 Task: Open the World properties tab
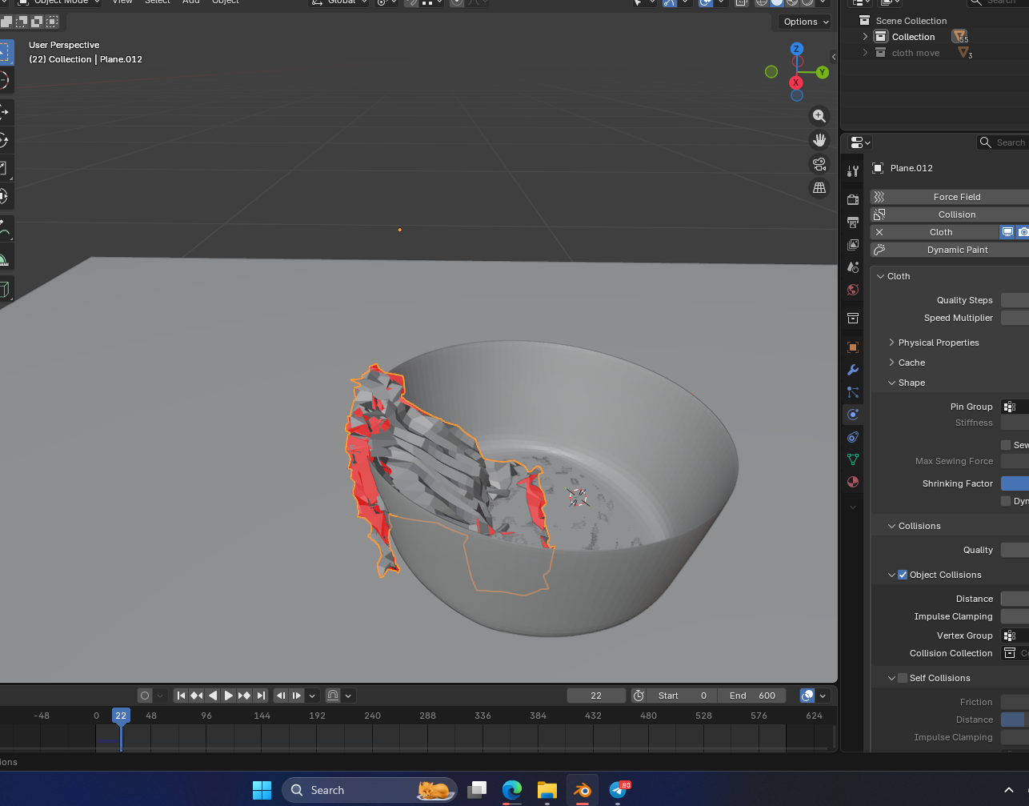[853, 290]
